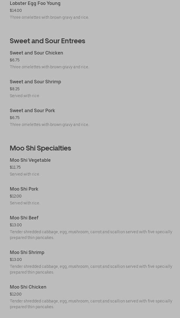Select the Moo Shi Chicken item
The width and height of the screenshot is (180, 318).
(28, 287)
